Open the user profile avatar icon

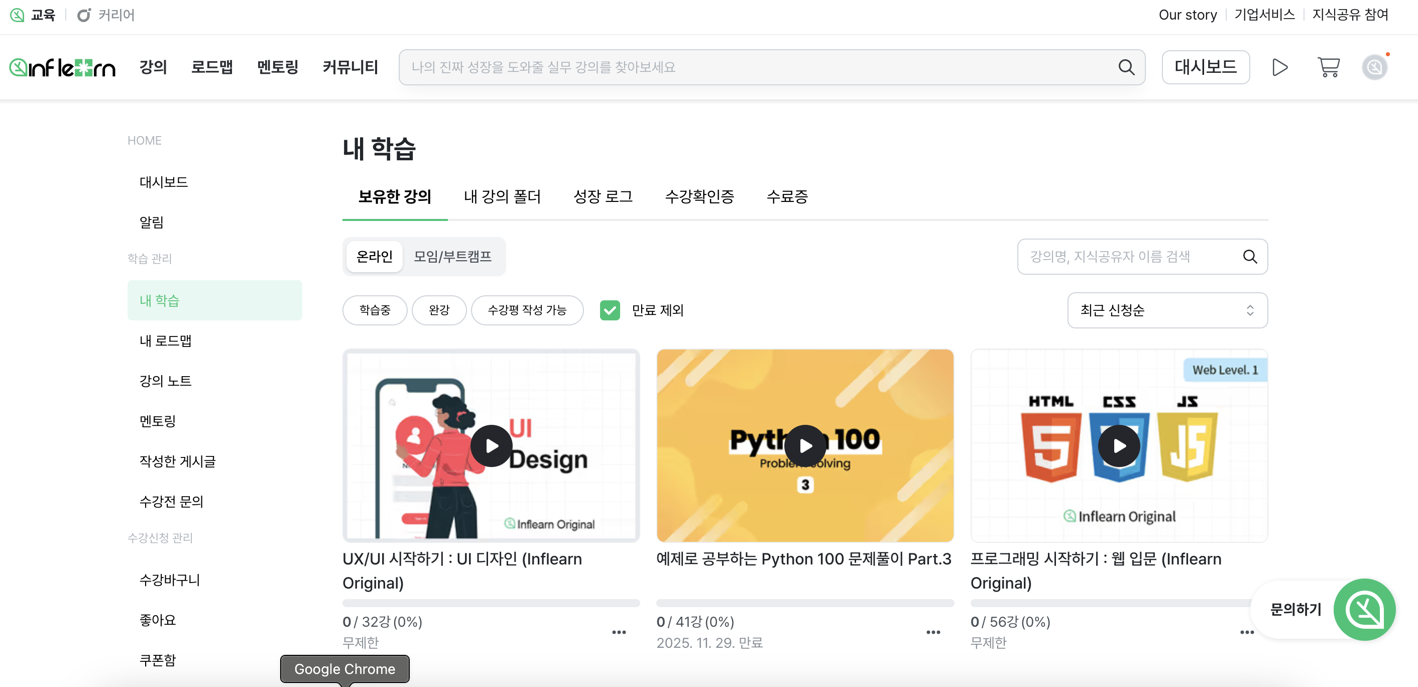point(1374,67)
